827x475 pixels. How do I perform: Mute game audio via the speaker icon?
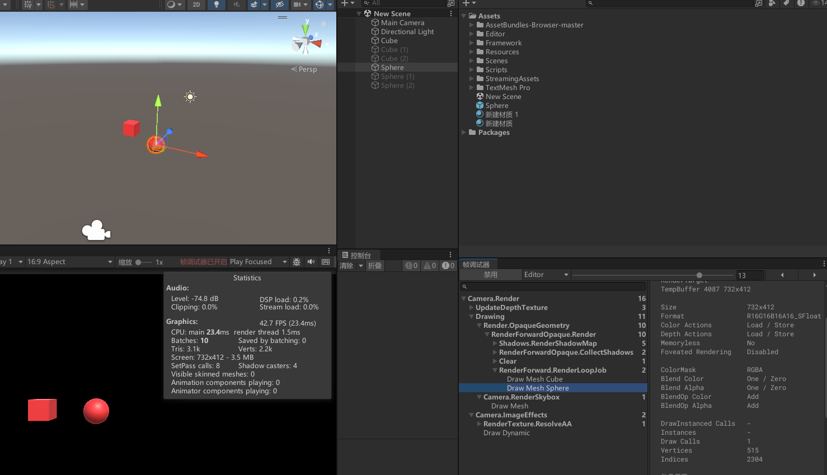tap(311, 262)
